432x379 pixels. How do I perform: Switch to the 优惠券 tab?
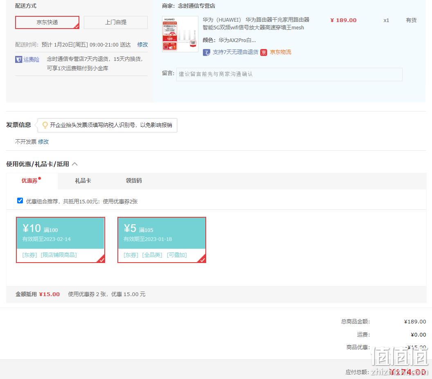(x=30, y=181)
